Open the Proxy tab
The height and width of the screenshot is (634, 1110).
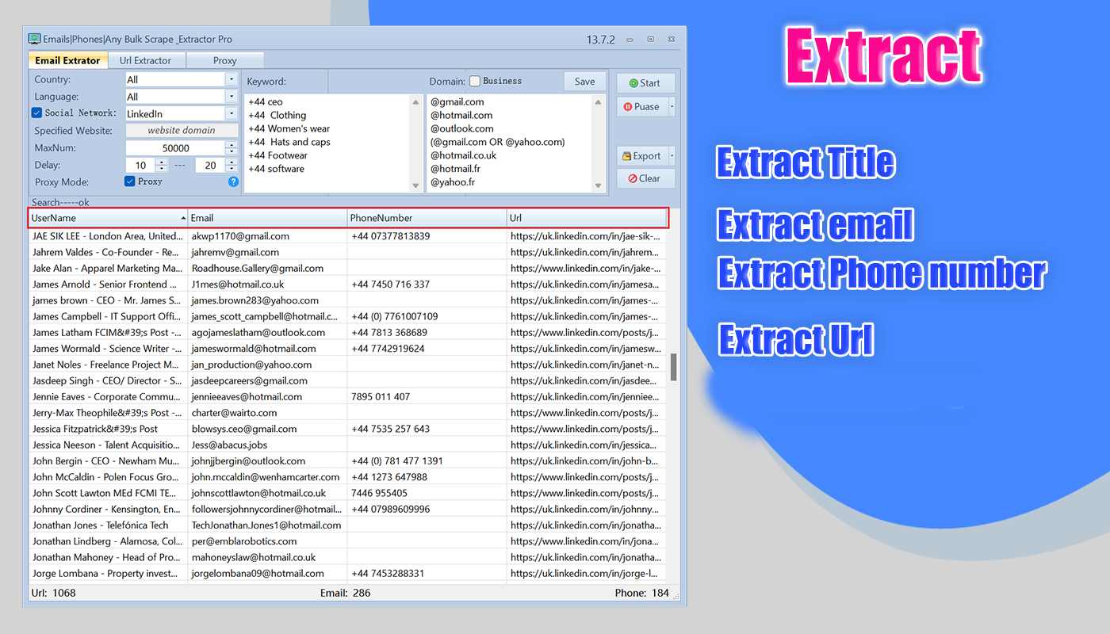pos(224,60)
